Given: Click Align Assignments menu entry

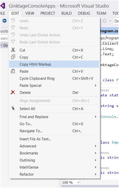Looking at the screenshot, I should (x=54, y=101).
